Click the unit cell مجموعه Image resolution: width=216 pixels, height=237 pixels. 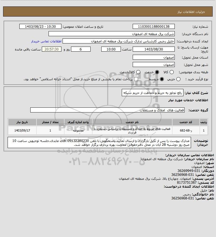(78, 130)
